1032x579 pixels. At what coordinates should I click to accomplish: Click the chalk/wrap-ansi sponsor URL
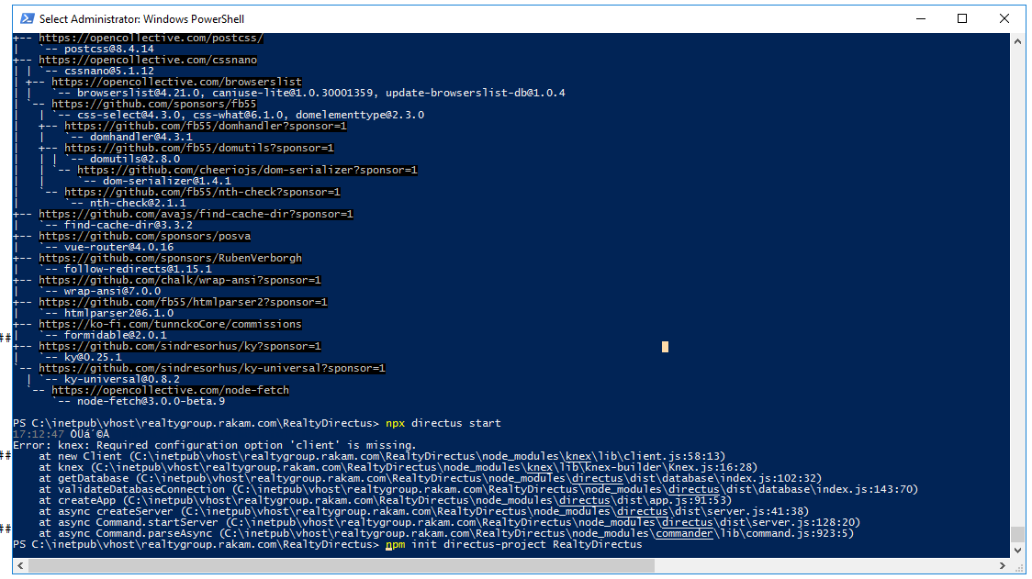[x=180, y=280]
